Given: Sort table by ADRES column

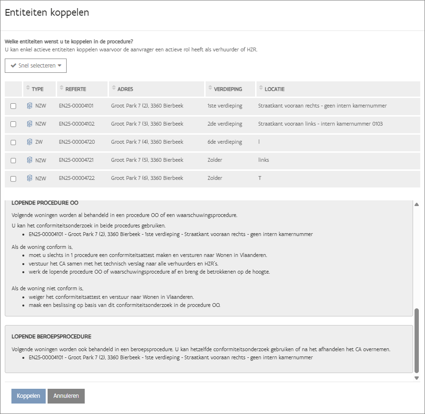Looking at the screenshot, I should click(x=126, y=89).
